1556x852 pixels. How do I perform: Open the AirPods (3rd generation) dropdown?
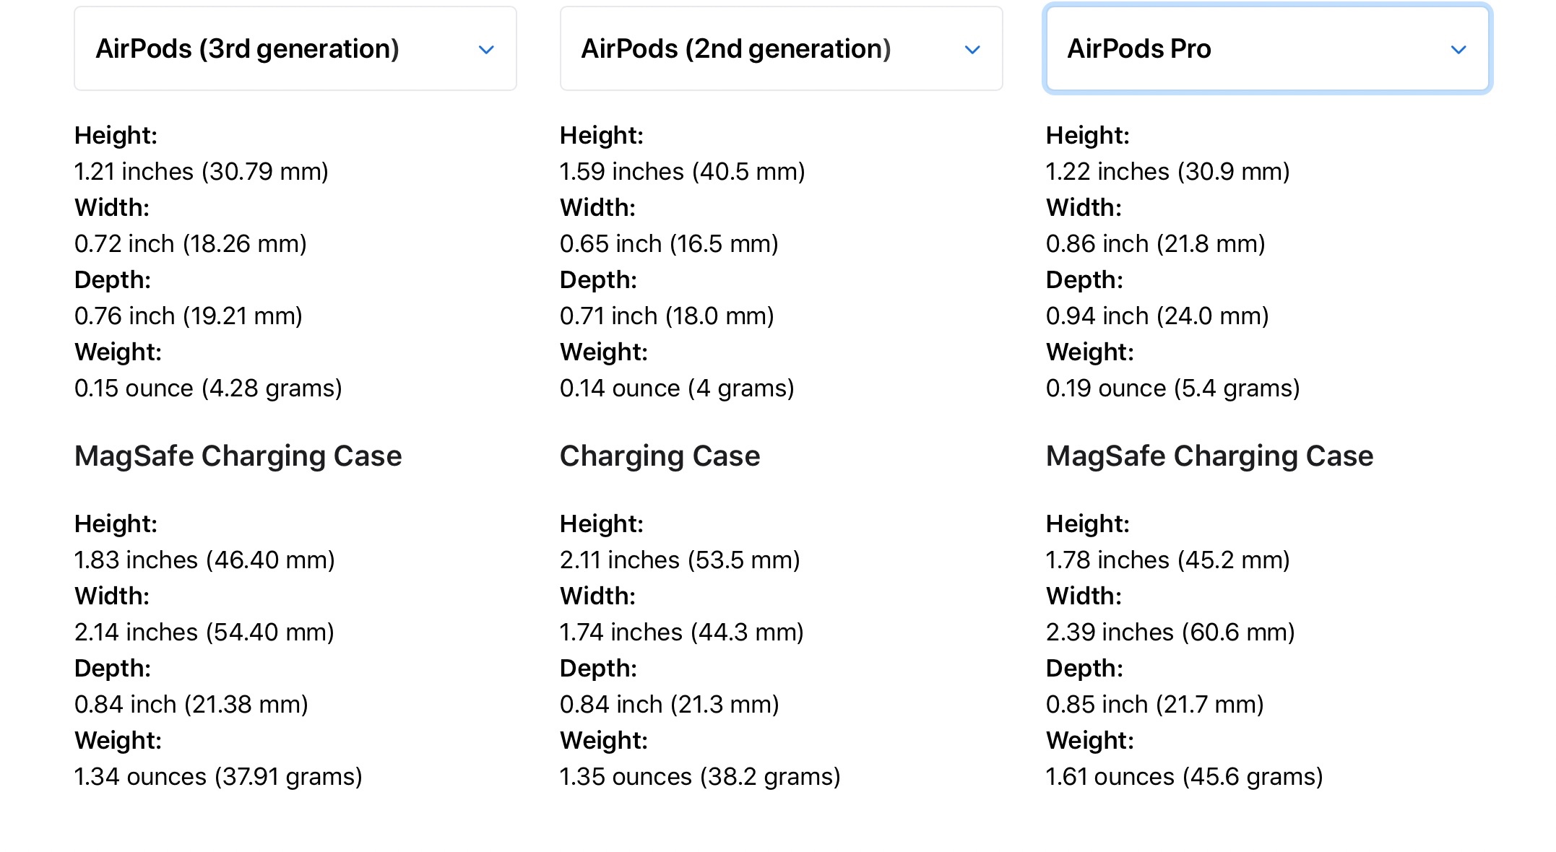point(295,49)
